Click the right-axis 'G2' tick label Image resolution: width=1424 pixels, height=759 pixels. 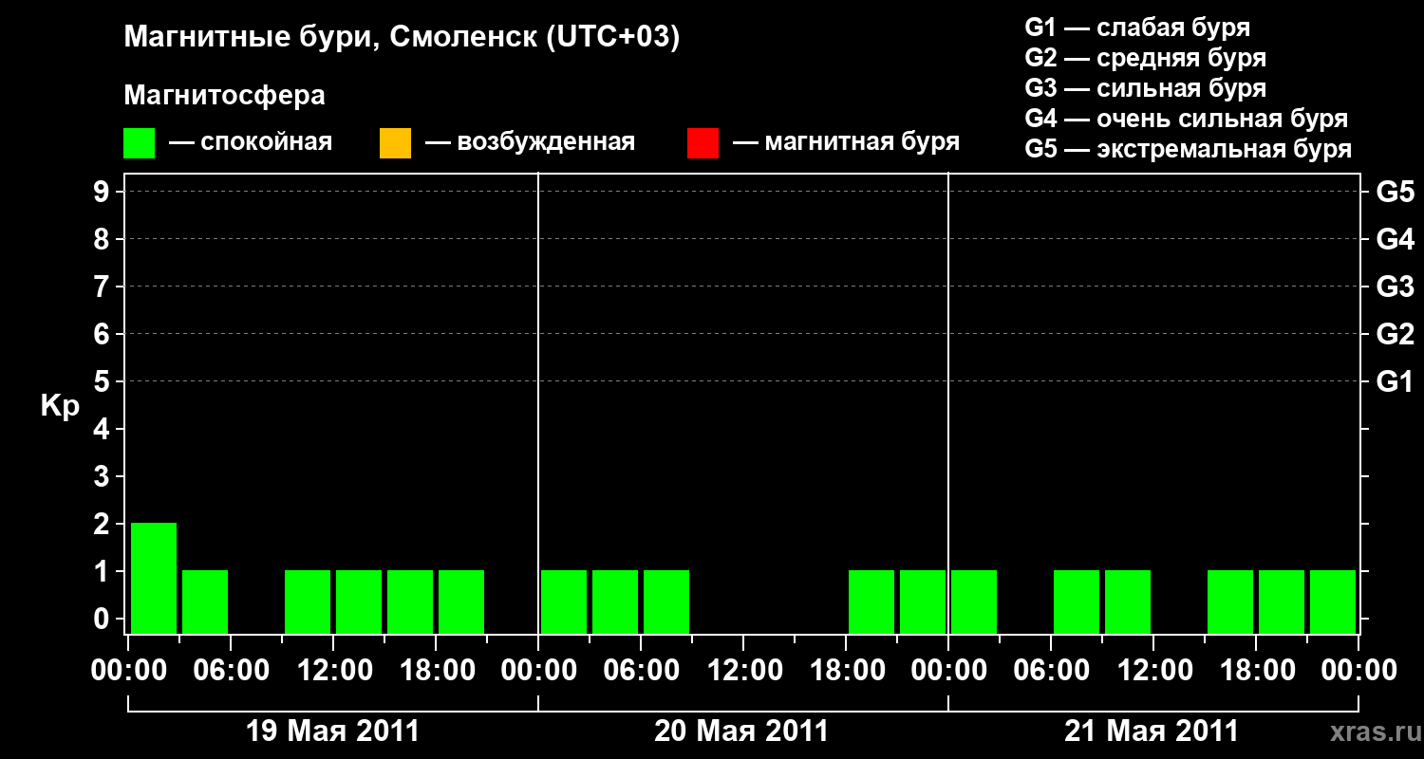1396,334
